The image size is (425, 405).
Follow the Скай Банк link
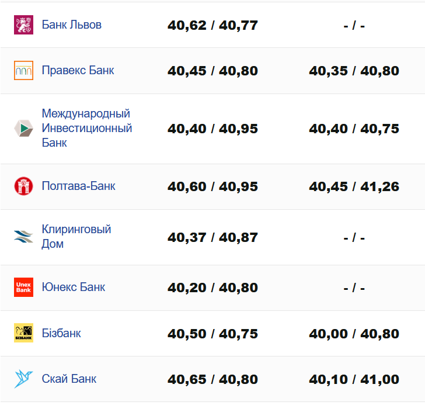click(69, 379)
